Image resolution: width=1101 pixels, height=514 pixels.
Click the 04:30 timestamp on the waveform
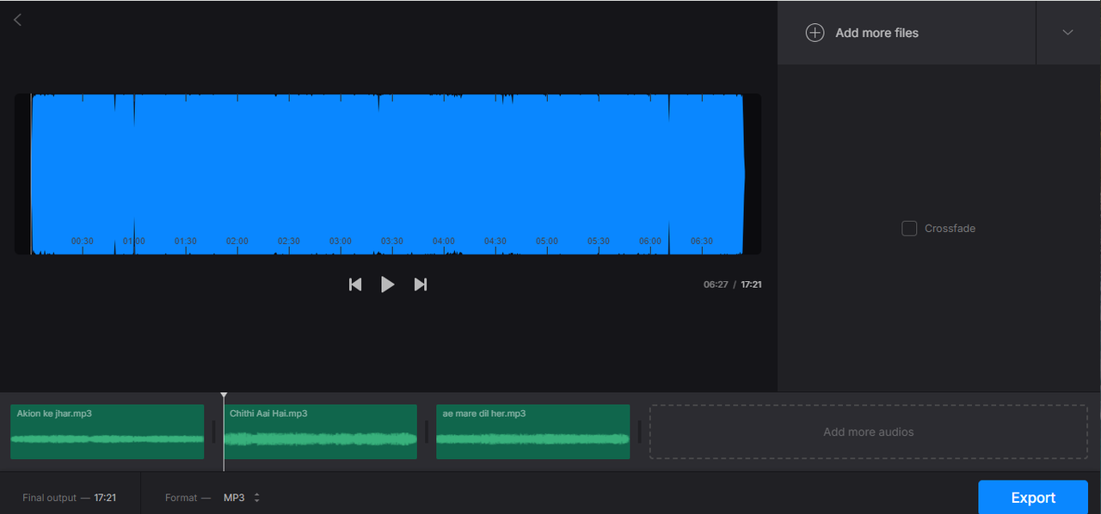pyautogui.click(x=495, y=242)
